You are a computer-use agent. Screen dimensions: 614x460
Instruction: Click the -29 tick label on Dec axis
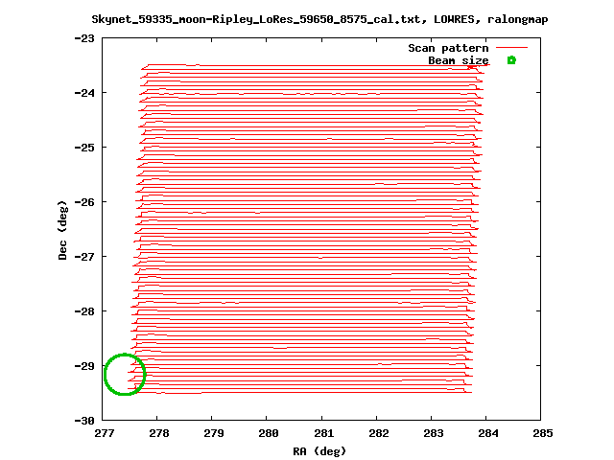point(84,366)
